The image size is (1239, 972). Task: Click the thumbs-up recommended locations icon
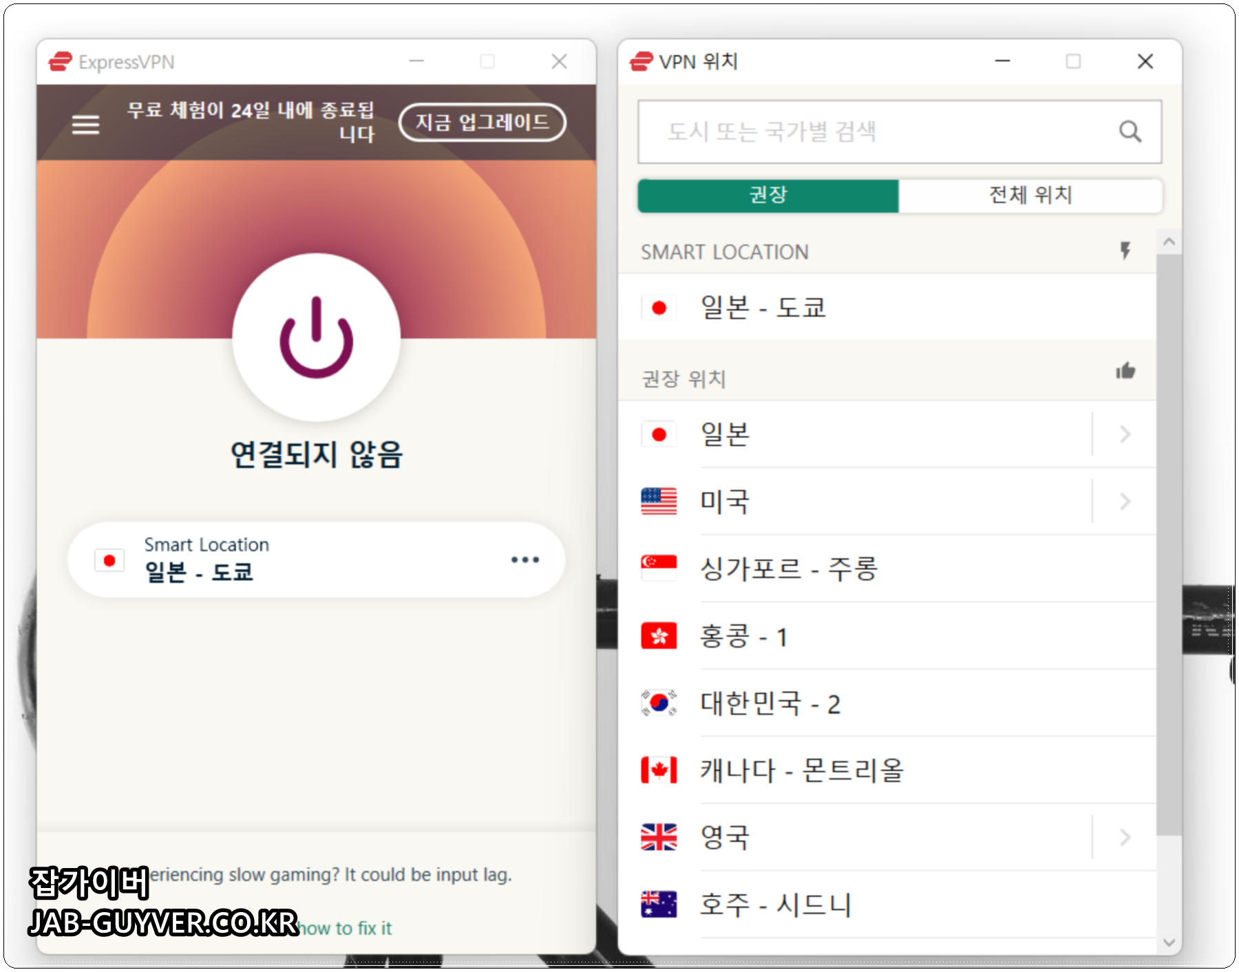tap(1125, 372)
